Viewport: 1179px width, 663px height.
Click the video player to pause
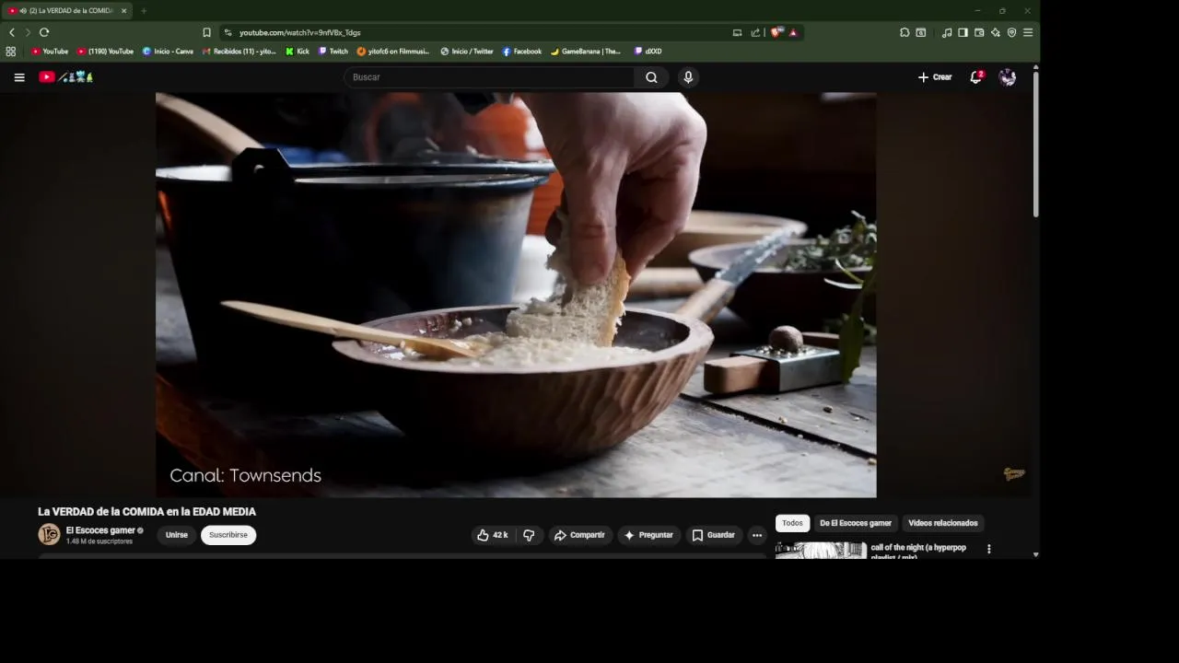pyautogui.click(x=516, y=295)
